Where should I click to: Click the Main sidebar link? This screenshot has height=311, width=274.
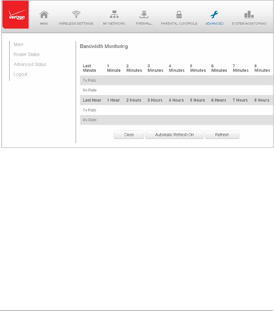click(x=18, y=44)
